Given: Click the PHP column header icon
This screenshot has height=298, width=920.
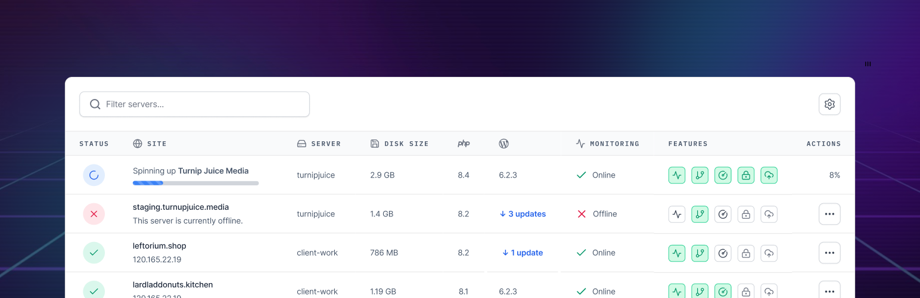Looking at the screenshot, I should tap(464, 144).
